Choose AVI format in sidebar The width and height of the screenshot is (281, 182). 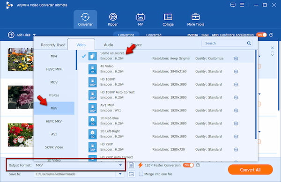point(54,134)
